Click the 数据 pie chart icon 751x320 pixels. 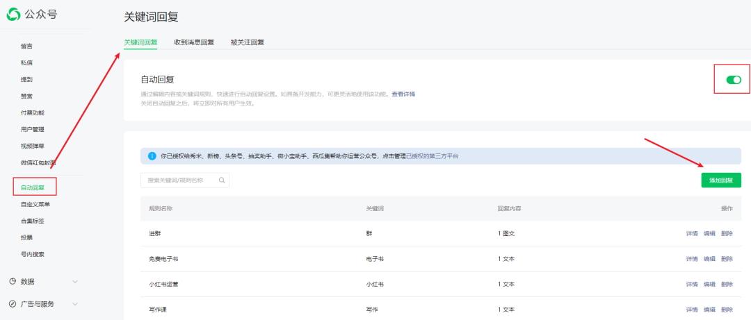13,282
